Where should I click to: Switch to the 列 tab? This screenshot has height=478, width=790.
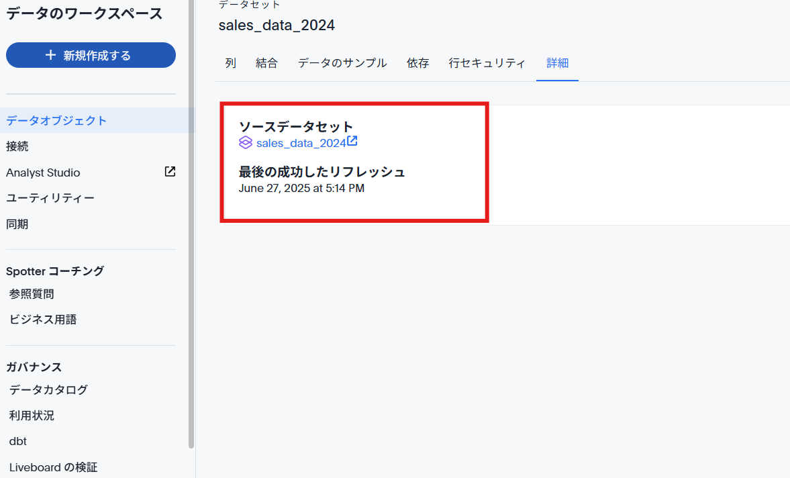[231, 63]
